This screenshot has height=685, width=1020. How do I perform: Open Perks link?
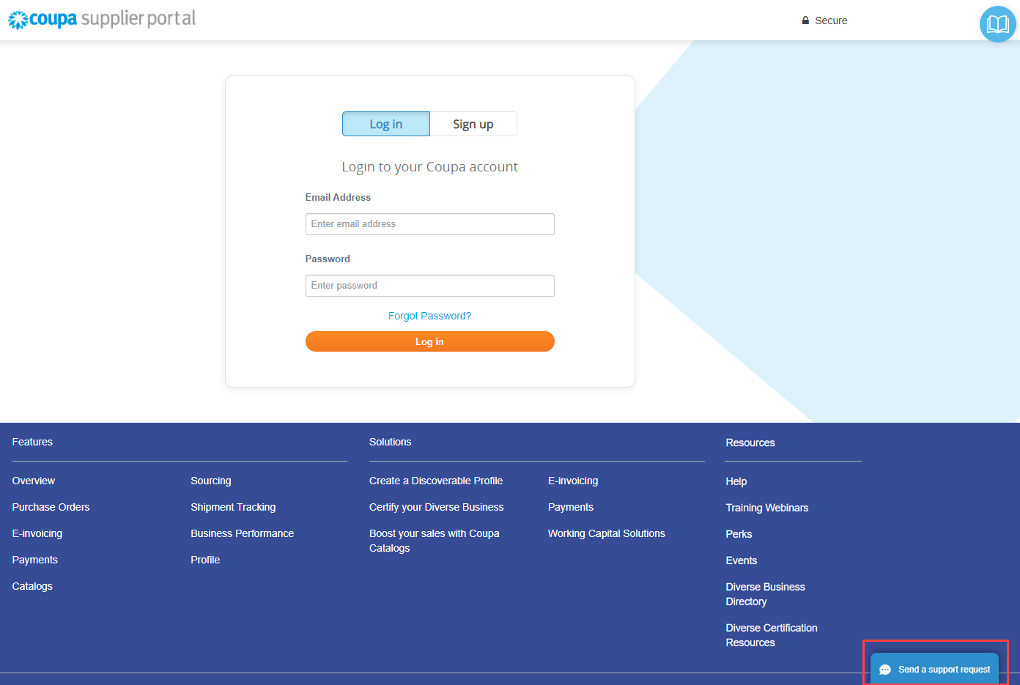point(739,534)
